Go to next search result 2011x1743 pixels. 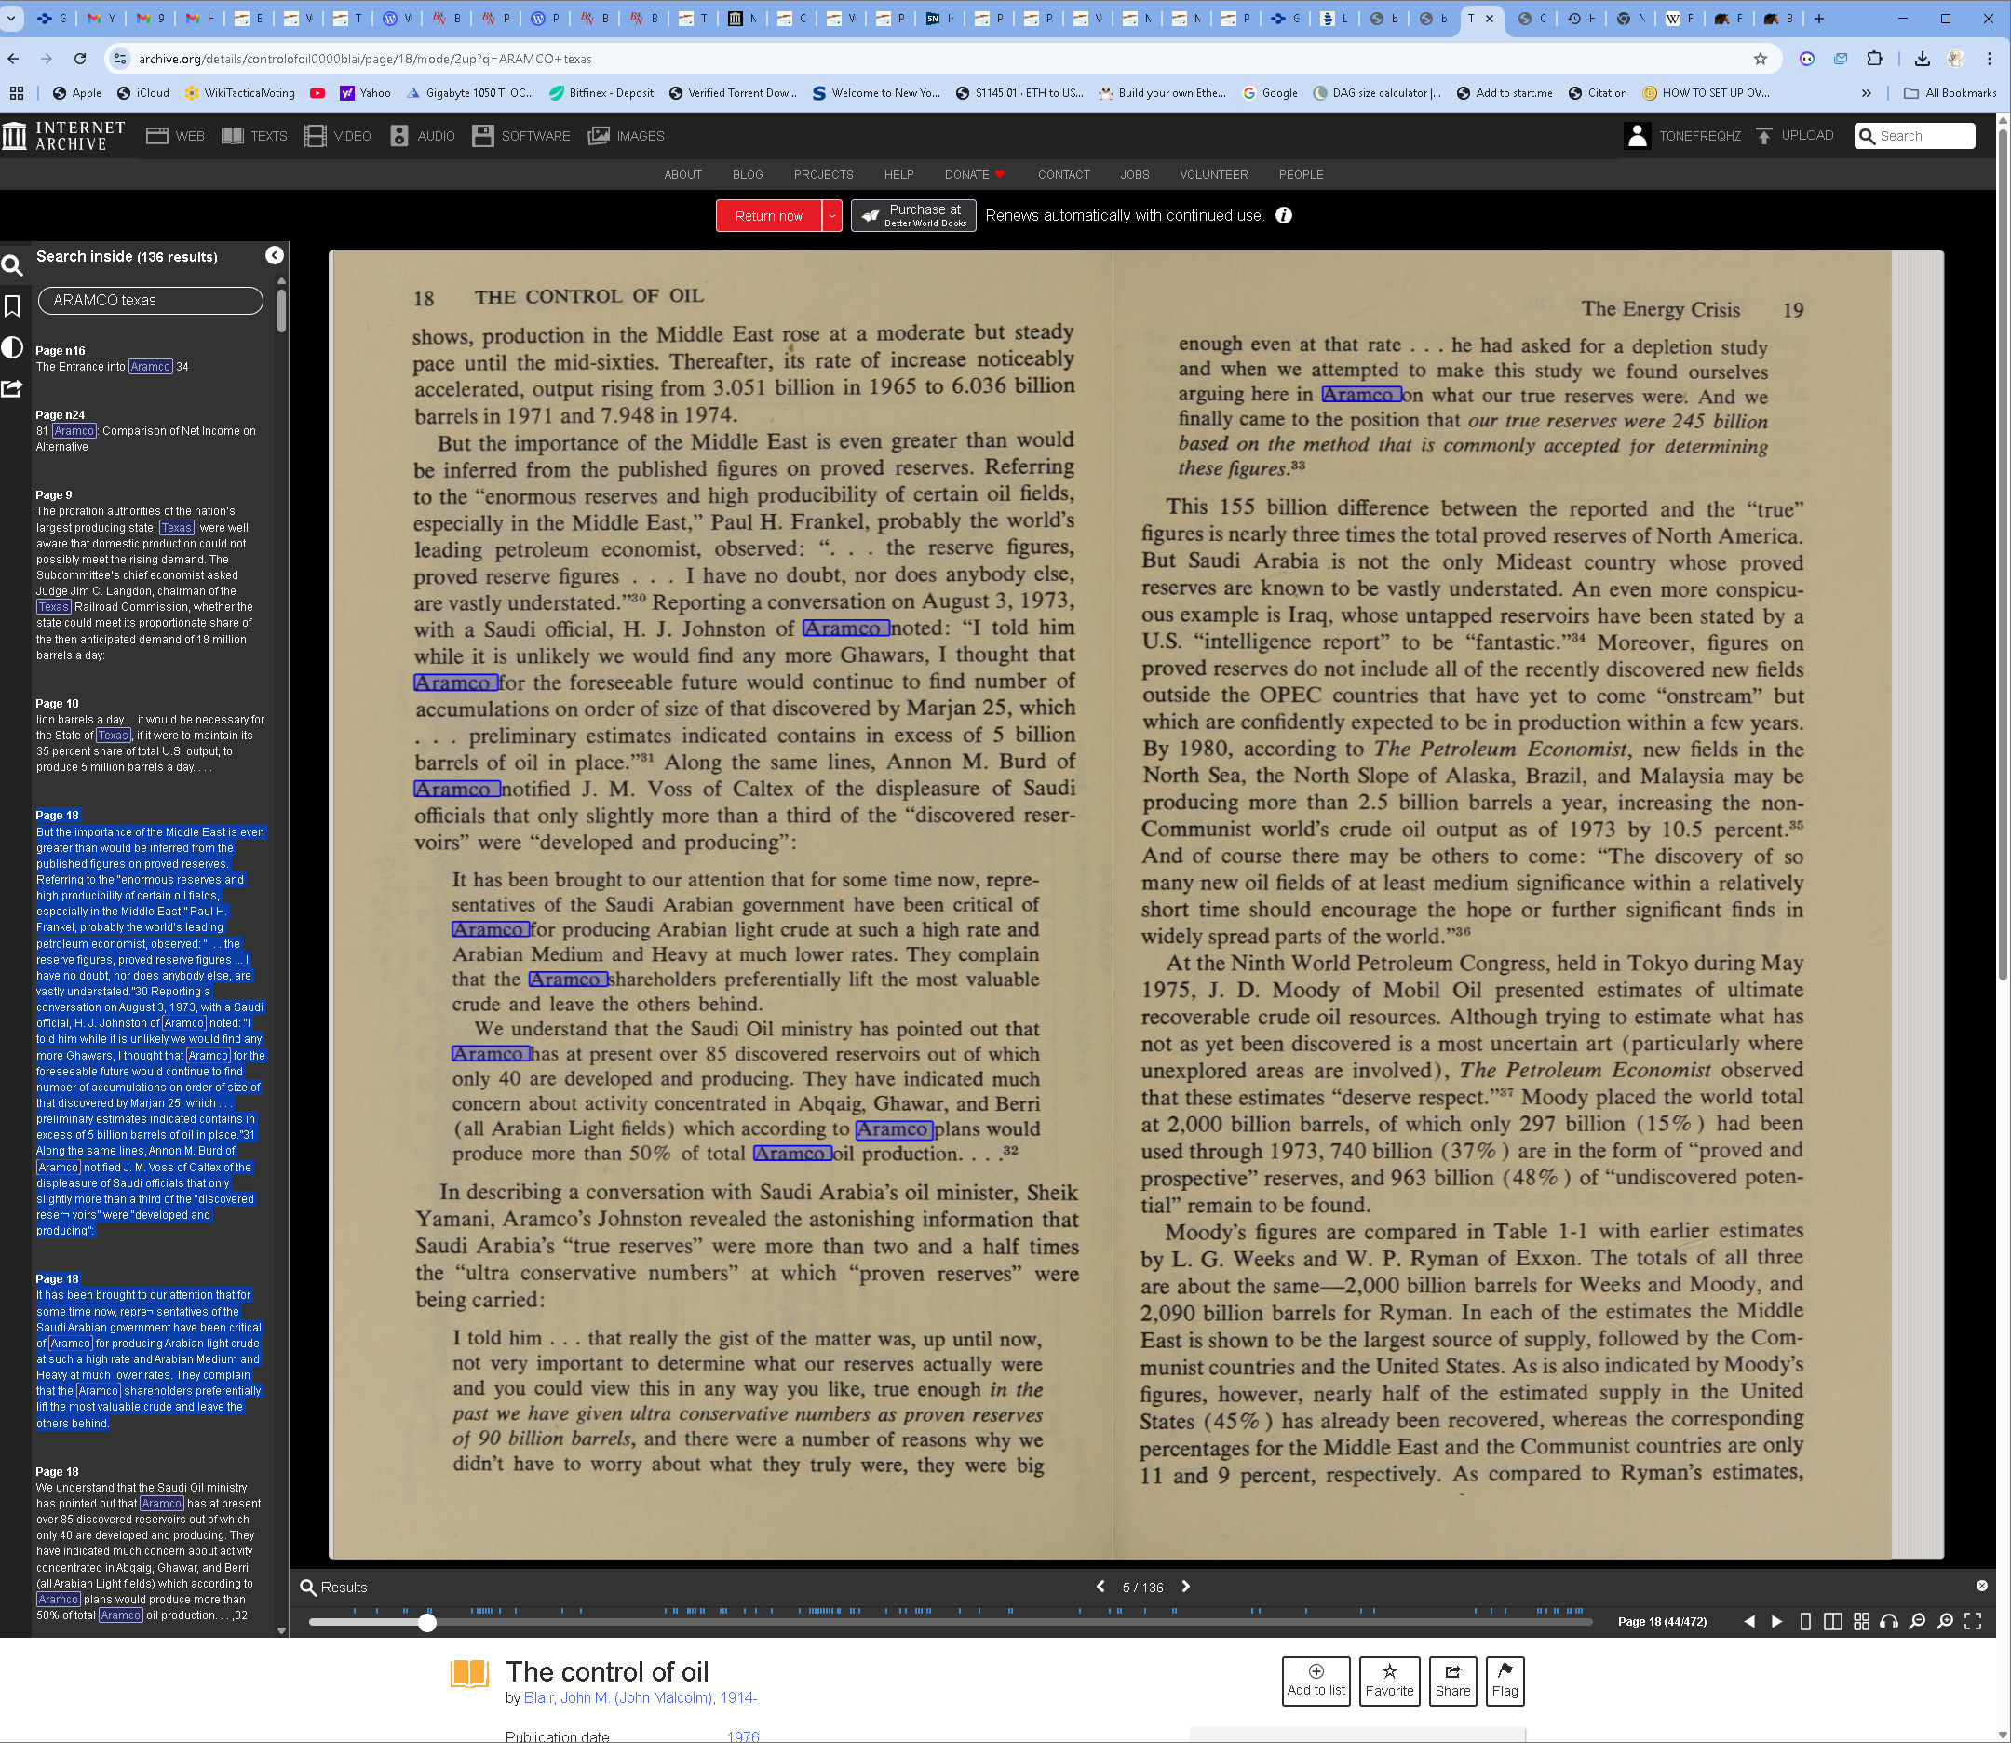tap(1185, 1587)
